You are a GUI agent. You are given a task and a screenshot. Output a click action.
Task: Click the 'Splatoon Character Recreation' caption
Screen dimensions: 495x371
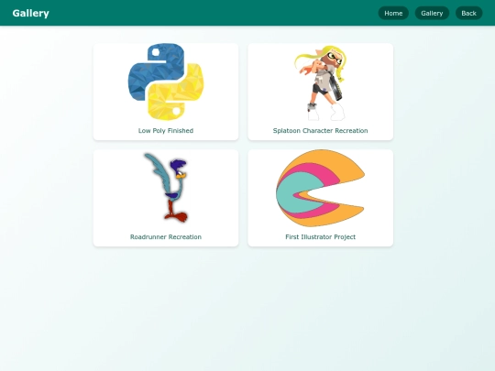point(321,131)
